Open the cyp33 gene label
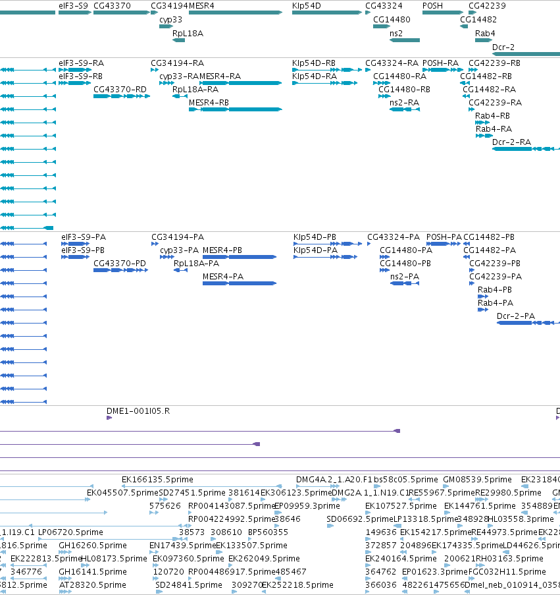560x595 pixels. point(171,19)
